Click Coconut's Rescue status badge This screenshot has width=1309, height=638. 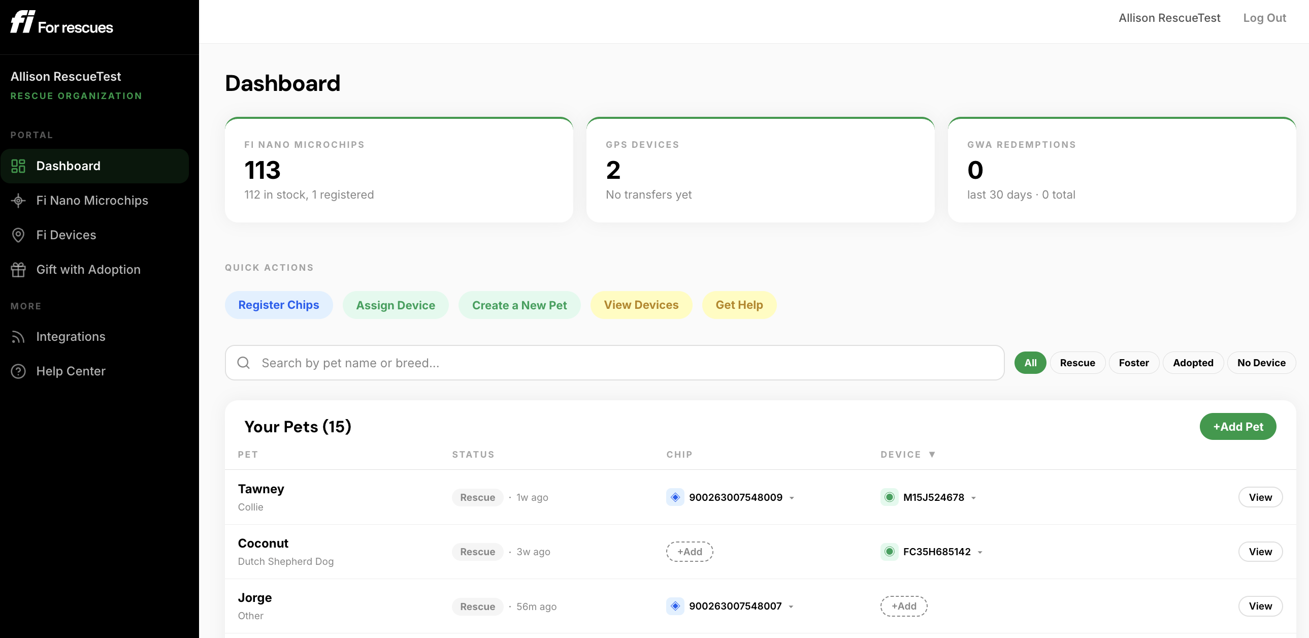point(477,552)
